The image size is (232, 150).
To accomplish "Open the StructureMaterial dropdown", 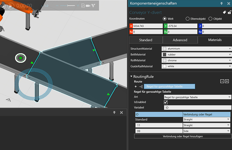I will [197, 49].
